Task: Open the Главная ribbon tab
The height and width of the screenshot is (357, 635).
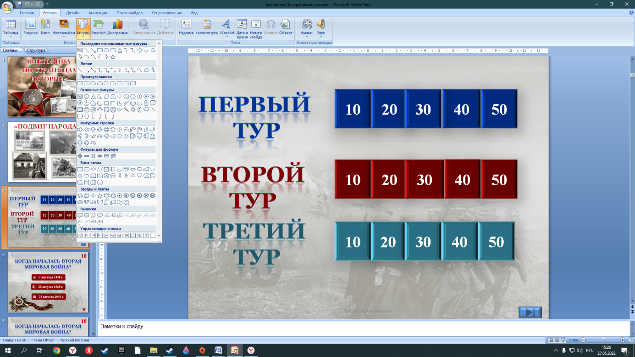Action: click(x=27, y=13)
